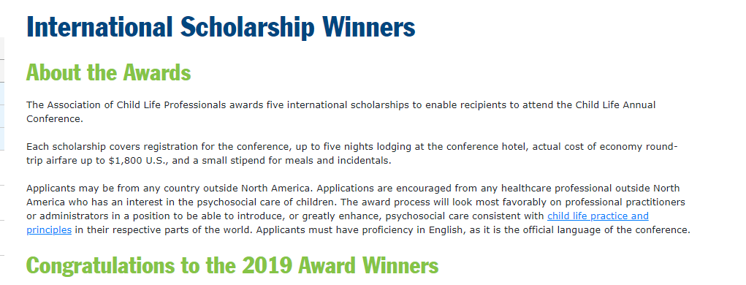Open the "child life practice and" link
Screen dimensions: 746x285
[598, 216]
